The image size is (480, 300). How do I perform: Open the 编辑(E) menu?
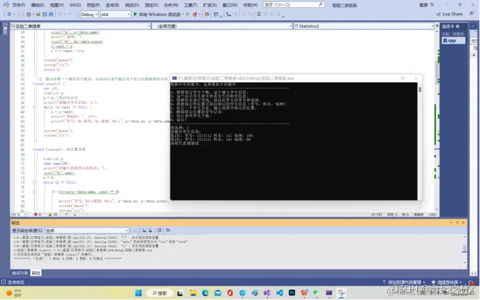(38, 5)
